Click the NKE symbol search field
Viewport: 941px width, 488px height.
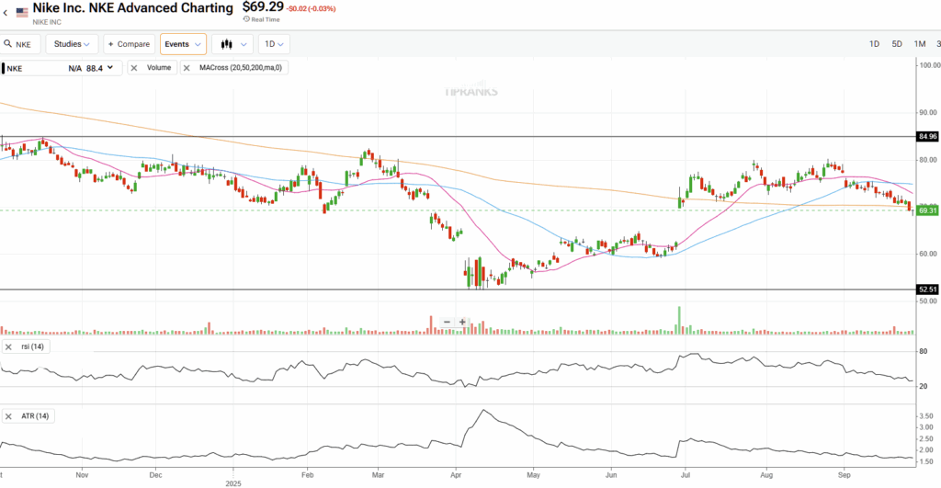(20, 44)
